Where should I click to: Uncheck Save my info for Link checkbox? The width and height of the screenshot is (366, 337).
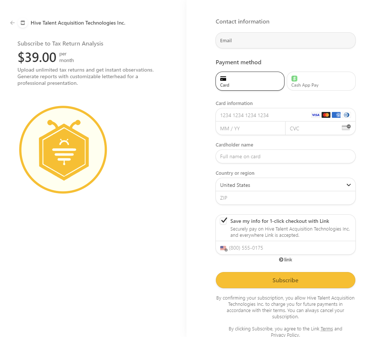click(x=224, y=221)
